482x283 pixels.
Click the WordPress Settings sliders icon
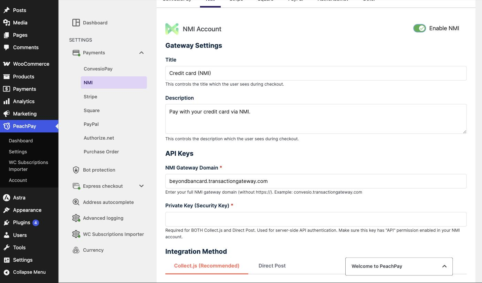[7, 260]
